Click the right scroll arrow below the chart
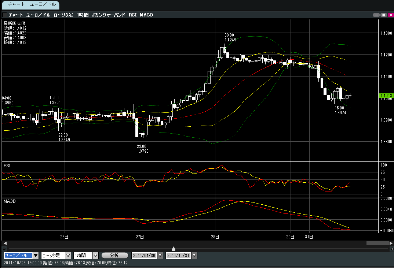 (x=391, y=243)
